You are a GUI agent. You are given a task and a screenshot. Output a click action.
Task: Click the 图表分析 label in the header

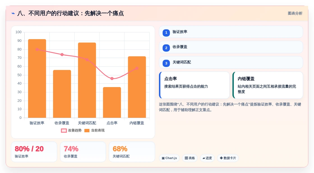pos(295,13)
